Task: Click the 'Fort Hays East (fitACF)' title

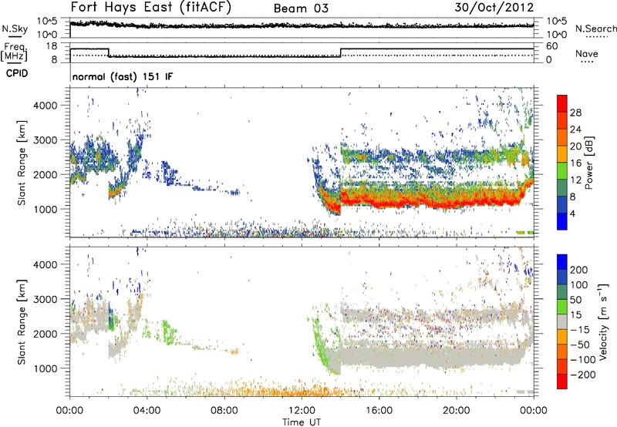Action: point(151,8)
